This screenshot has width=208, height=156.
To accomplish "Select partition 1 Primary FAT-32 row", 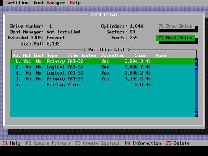I will tap(103, 61).
